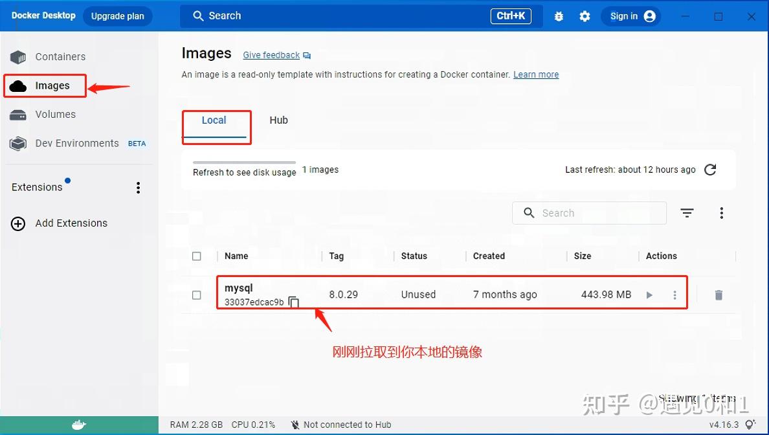Switch to the Hub tab

coord(278,120)
